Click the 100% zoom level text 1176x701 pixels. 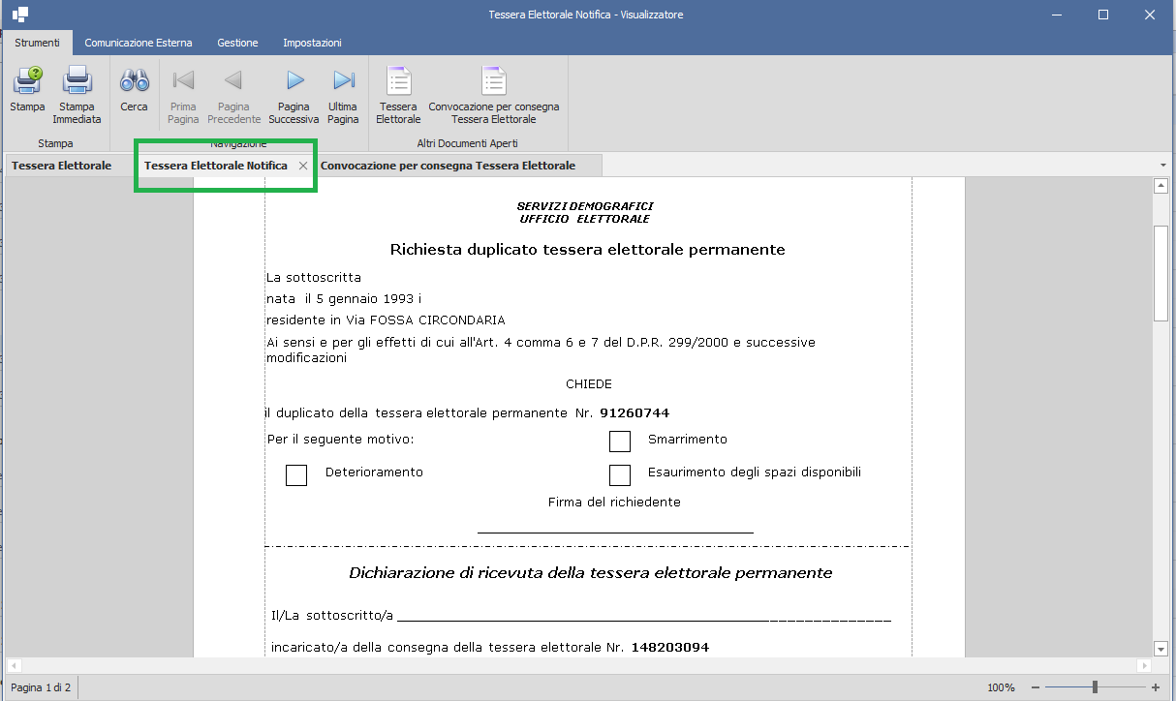coord(1001,687)
